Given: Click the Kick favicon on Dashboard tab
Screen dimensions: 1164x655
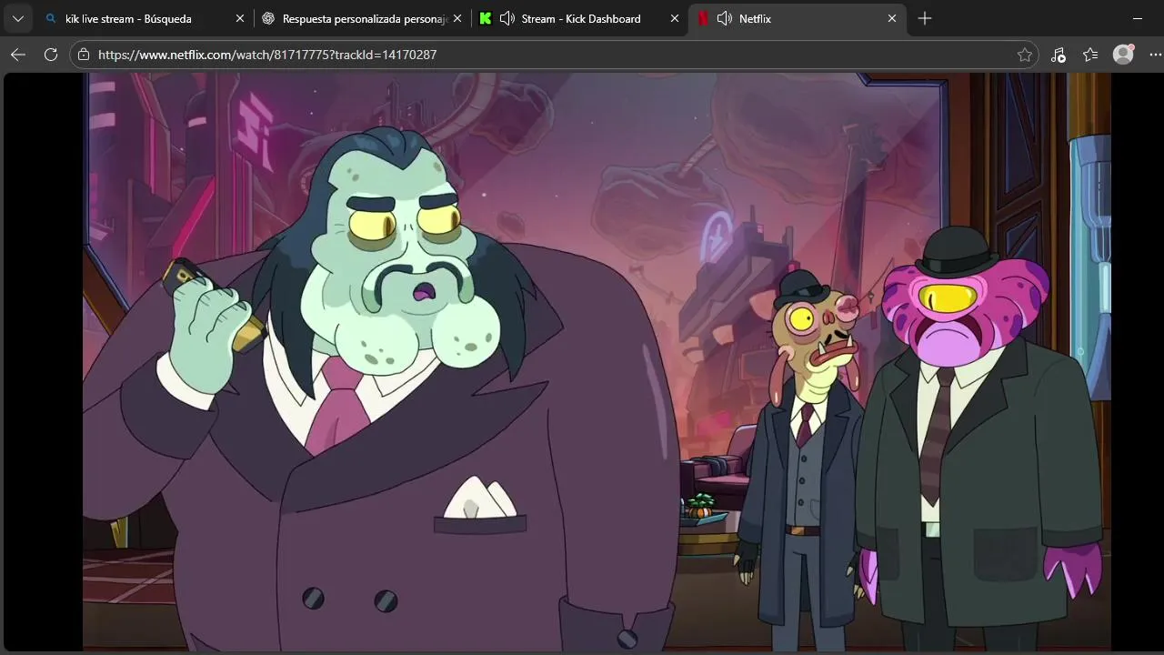Looking at the screenshot, I should [x=486, y=18].
